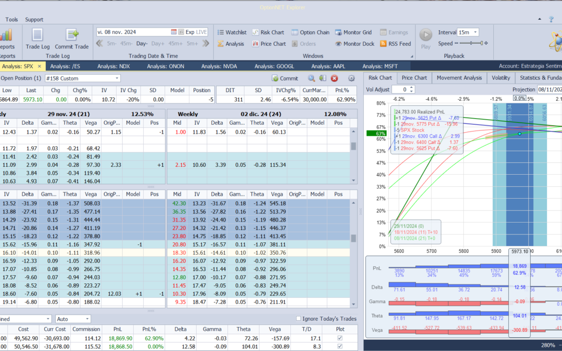562x351 pixels.
Task: Click the Commit button
Action: [285, 78]
